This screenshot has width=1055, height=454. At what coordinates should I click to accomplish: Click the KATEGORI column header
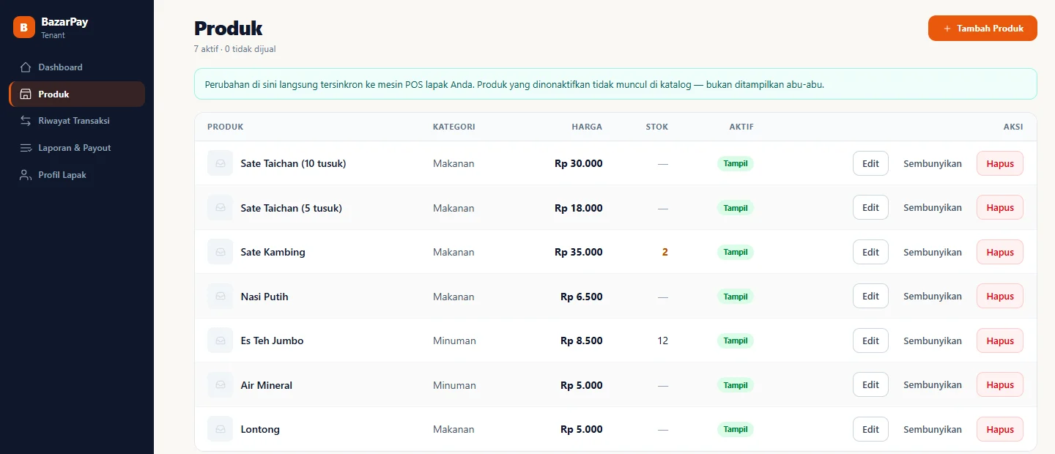pos(454,127)
